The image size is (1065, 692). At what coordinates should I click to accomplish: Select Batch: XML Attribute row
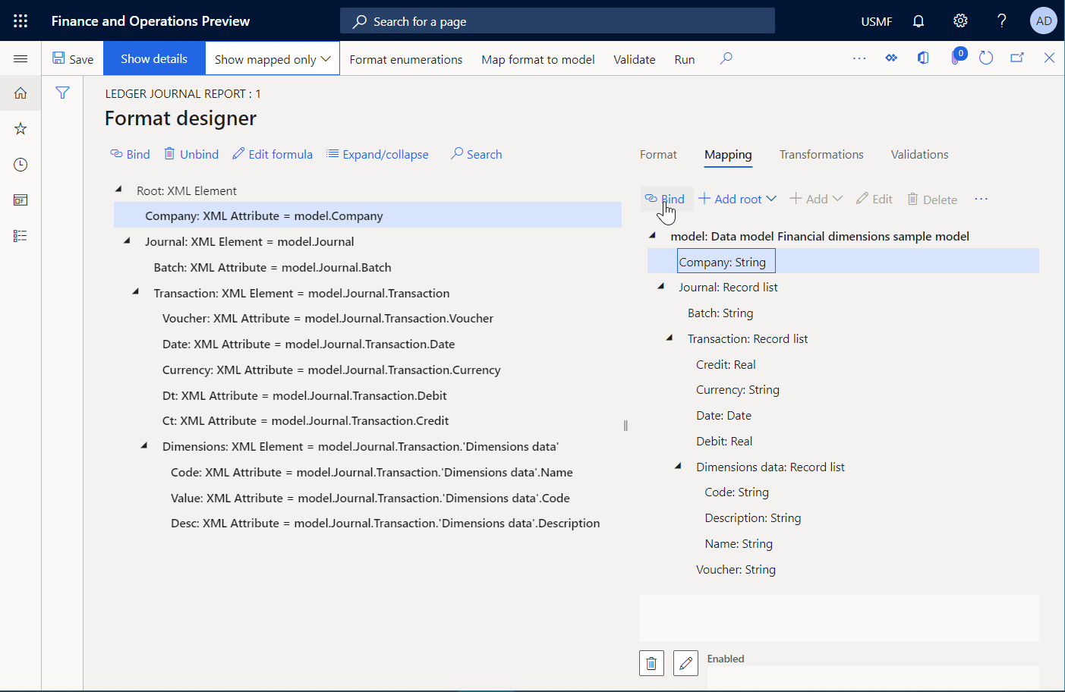point(367,267)
